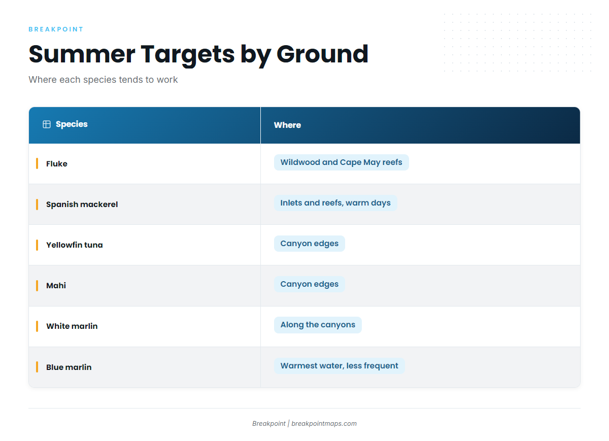
Task: Click the Summer Targets by Ground title
Action: click(198, 54)
